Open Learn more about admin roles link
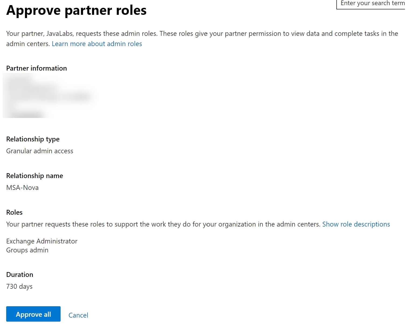The width and height of the screenshot is (412, 327). point(97,44)
